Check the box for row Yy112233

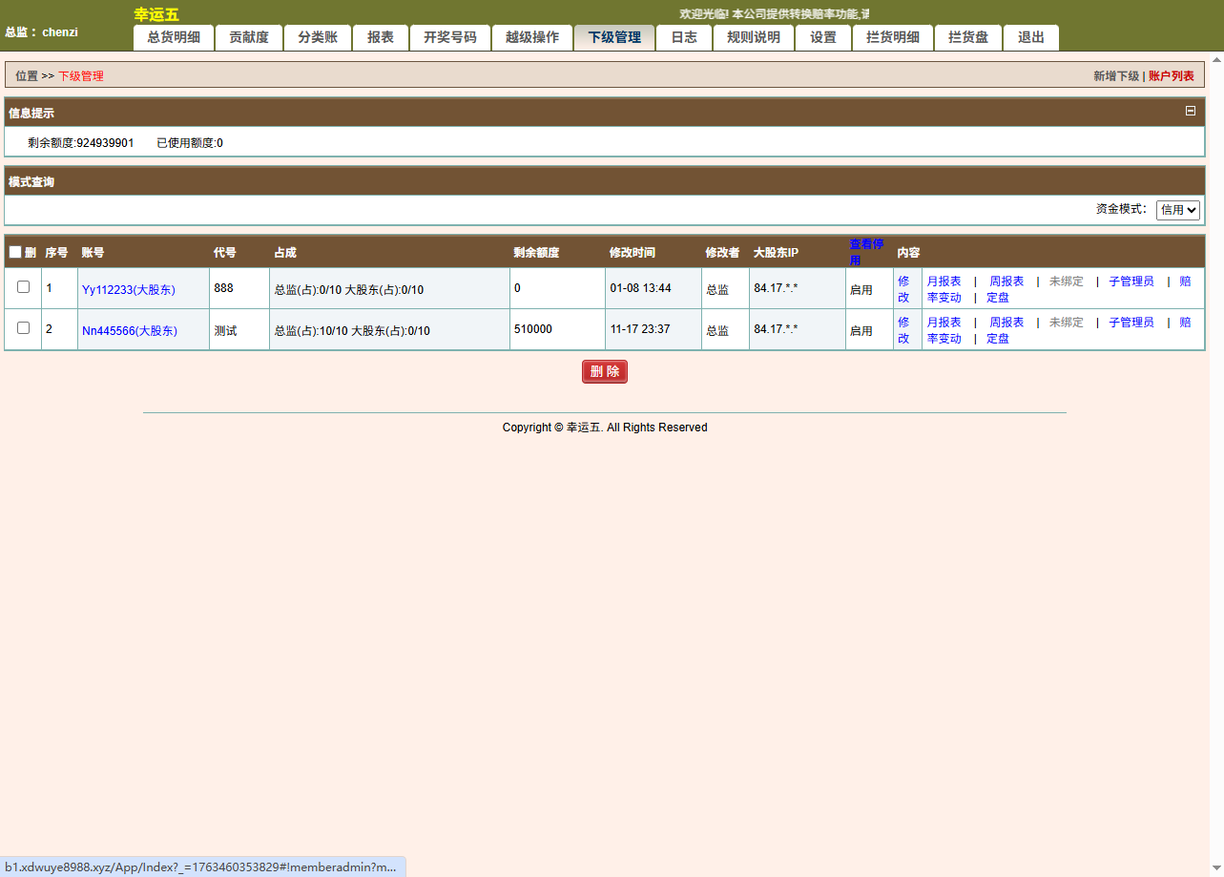[24, 286]
